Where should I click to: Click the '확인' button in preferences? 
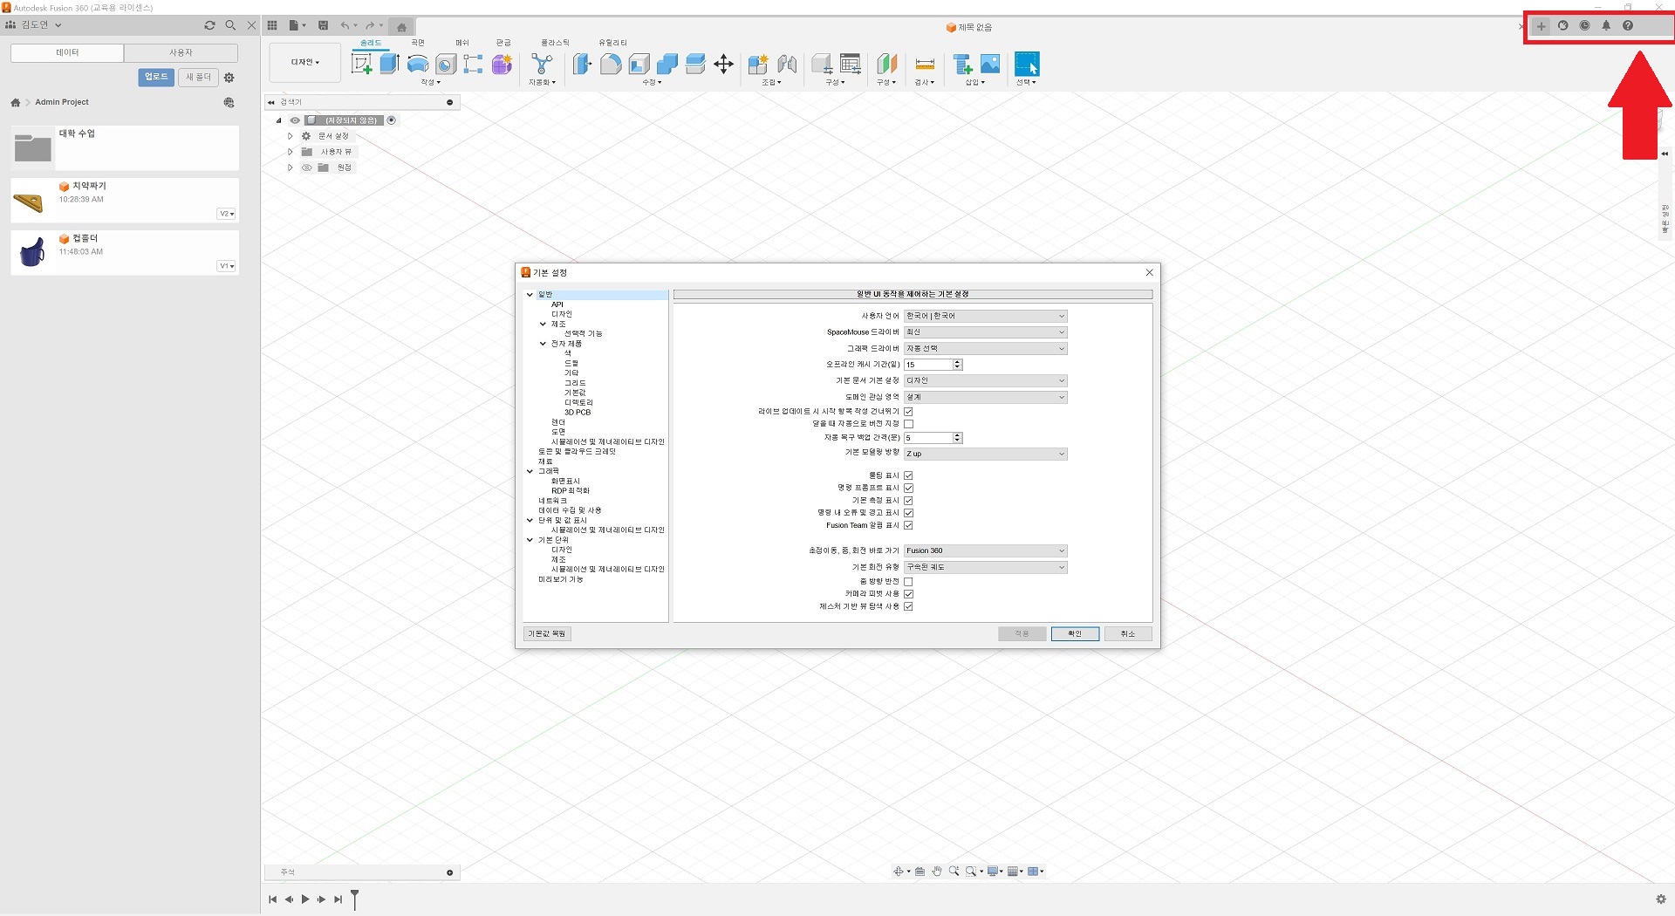tap(1074, 634)
